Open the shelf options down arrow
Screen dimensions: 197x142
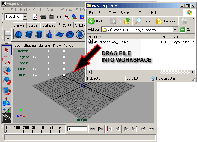[8, 38]
